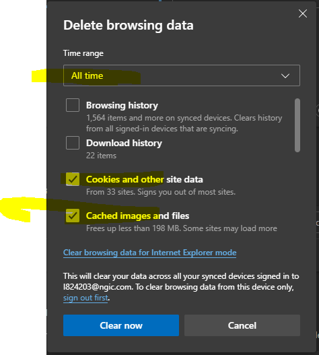The width and height of the screenshot is (319, 355).
Task: Click the 'Browsing history' label text
Action: click(x=122, y=106)
